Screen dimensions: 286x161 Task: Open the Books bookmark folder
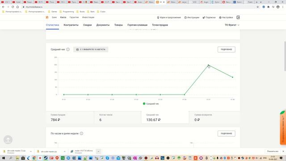(x=80, y=12)
